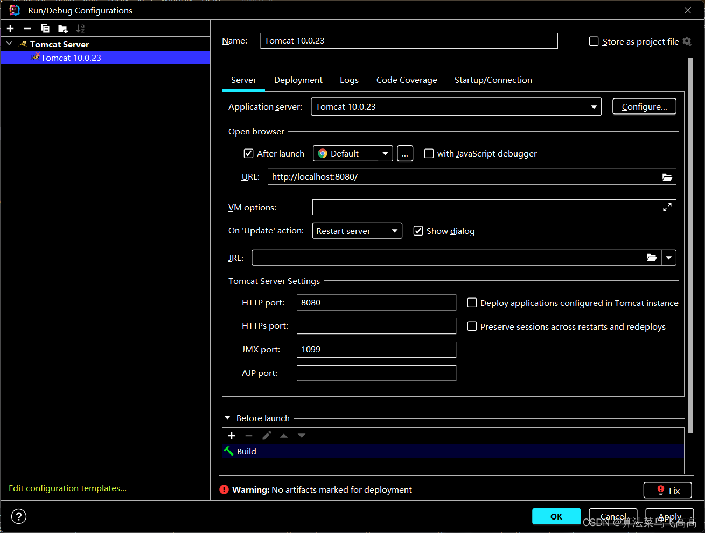This screenshot has height=533, width=705.
Task: Focus the JMX port field
Action: pos(376,350)
